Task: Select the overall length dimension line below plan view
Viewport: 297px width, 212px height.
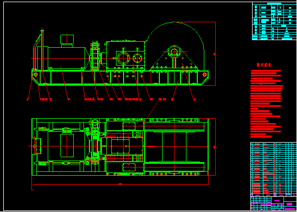Action: pyautogui.click(x=120, y=184)
